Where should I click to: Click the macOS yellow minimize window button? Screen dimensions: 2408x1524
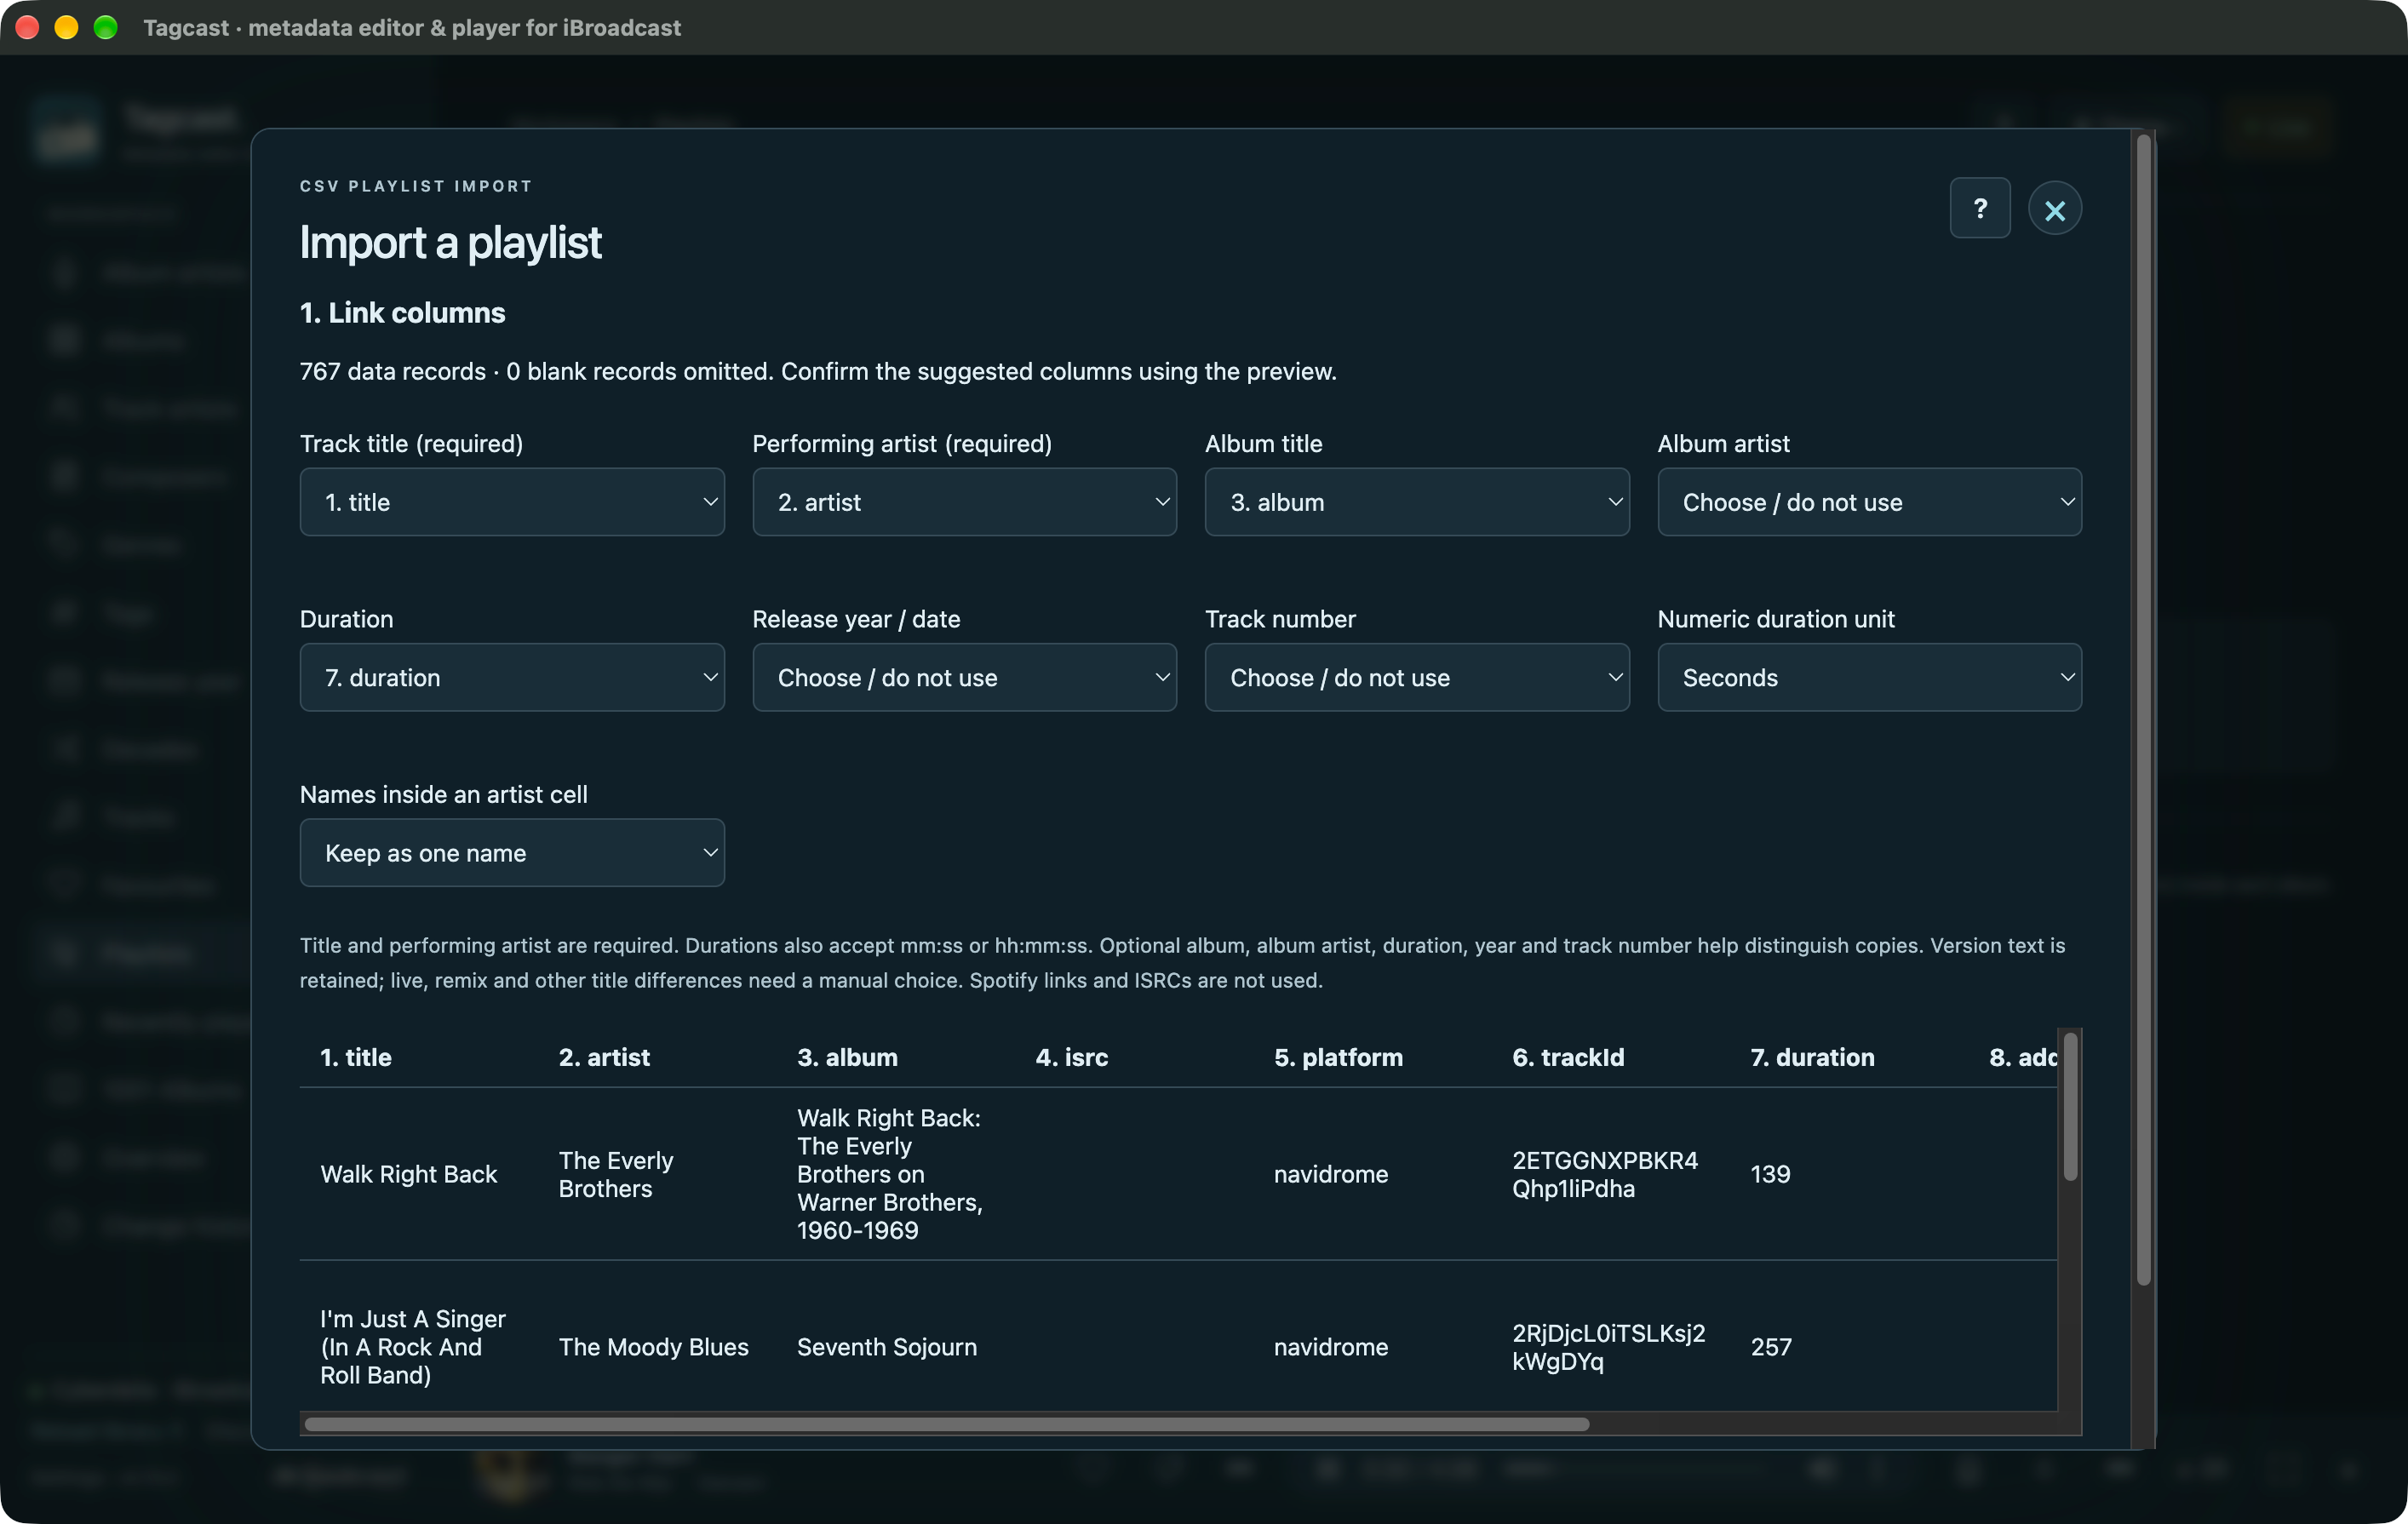[66, 27]
